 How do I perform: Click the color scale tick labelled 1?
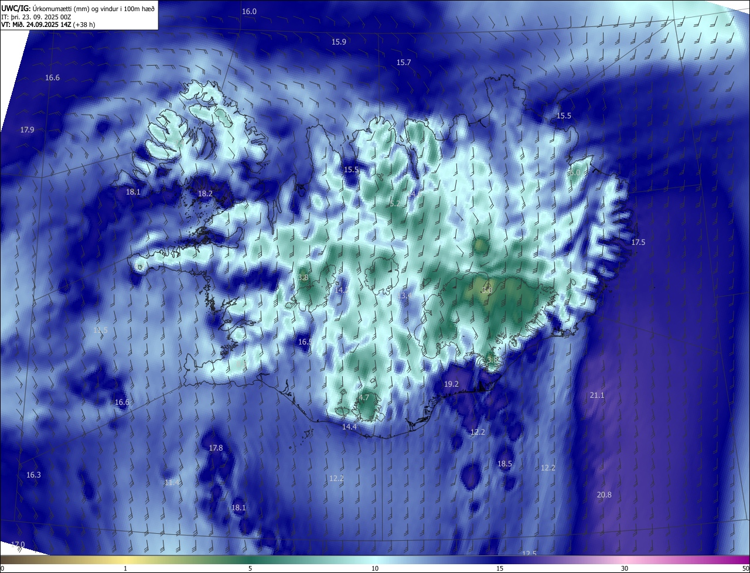pos(125,568)
